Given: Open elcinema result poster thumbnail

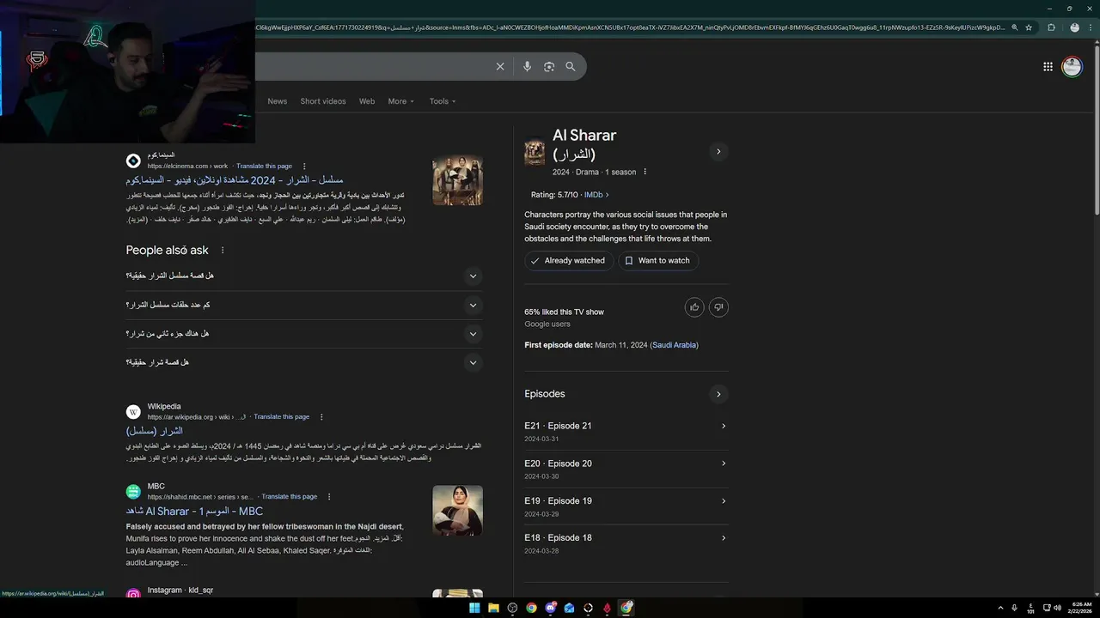Looking at the screenshot, I should pos(457,180).
